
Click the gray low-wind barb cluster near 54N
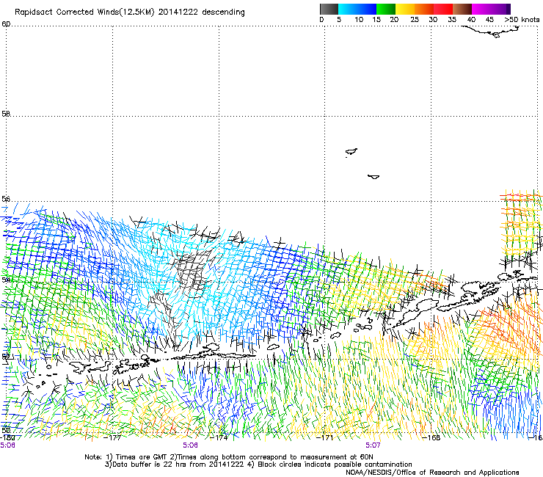click(x=192, y=272)
